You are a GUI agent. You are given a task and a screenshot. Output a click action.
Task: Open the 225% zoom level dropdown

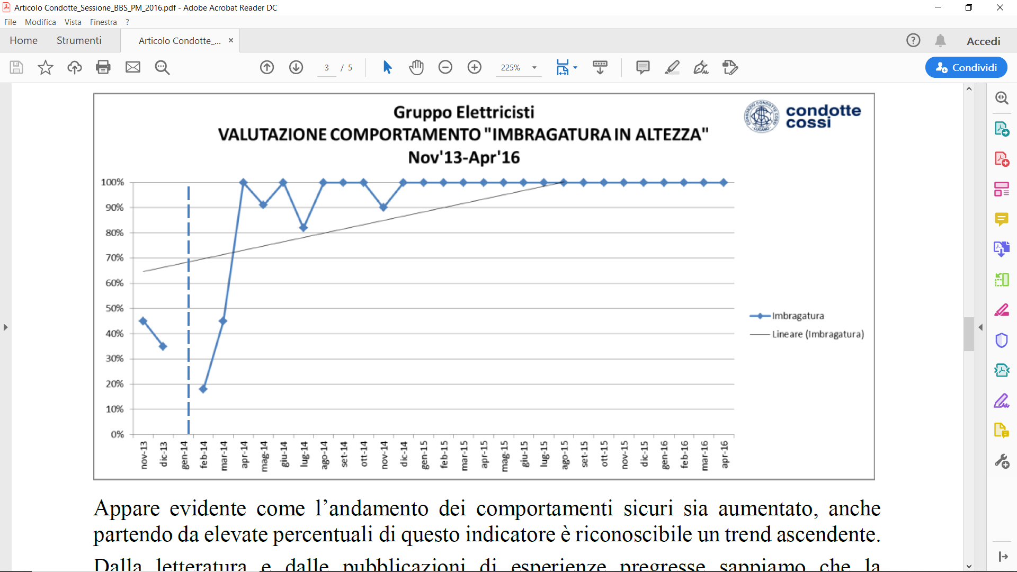click(534, 67)
